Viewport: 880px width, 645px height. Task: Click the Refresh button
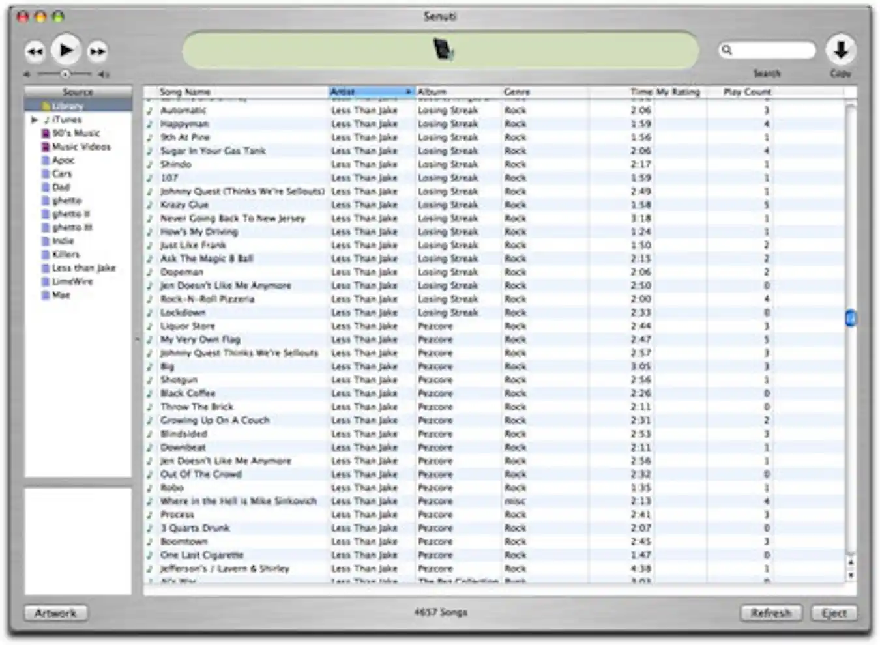click(x=771, y=612)
